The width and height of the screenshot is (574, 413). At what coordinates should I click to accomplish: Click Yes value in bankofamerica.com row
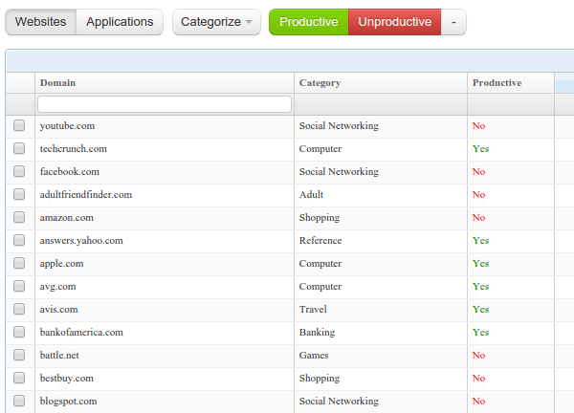(x=480, y=333)
